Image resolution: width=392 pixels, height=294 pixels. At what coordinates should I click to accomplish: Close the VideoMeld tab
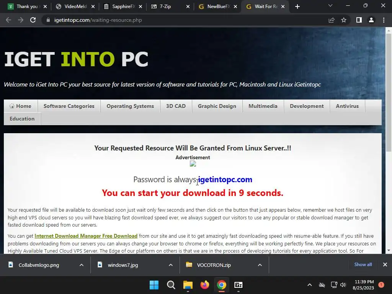click(x=93, y=7)
